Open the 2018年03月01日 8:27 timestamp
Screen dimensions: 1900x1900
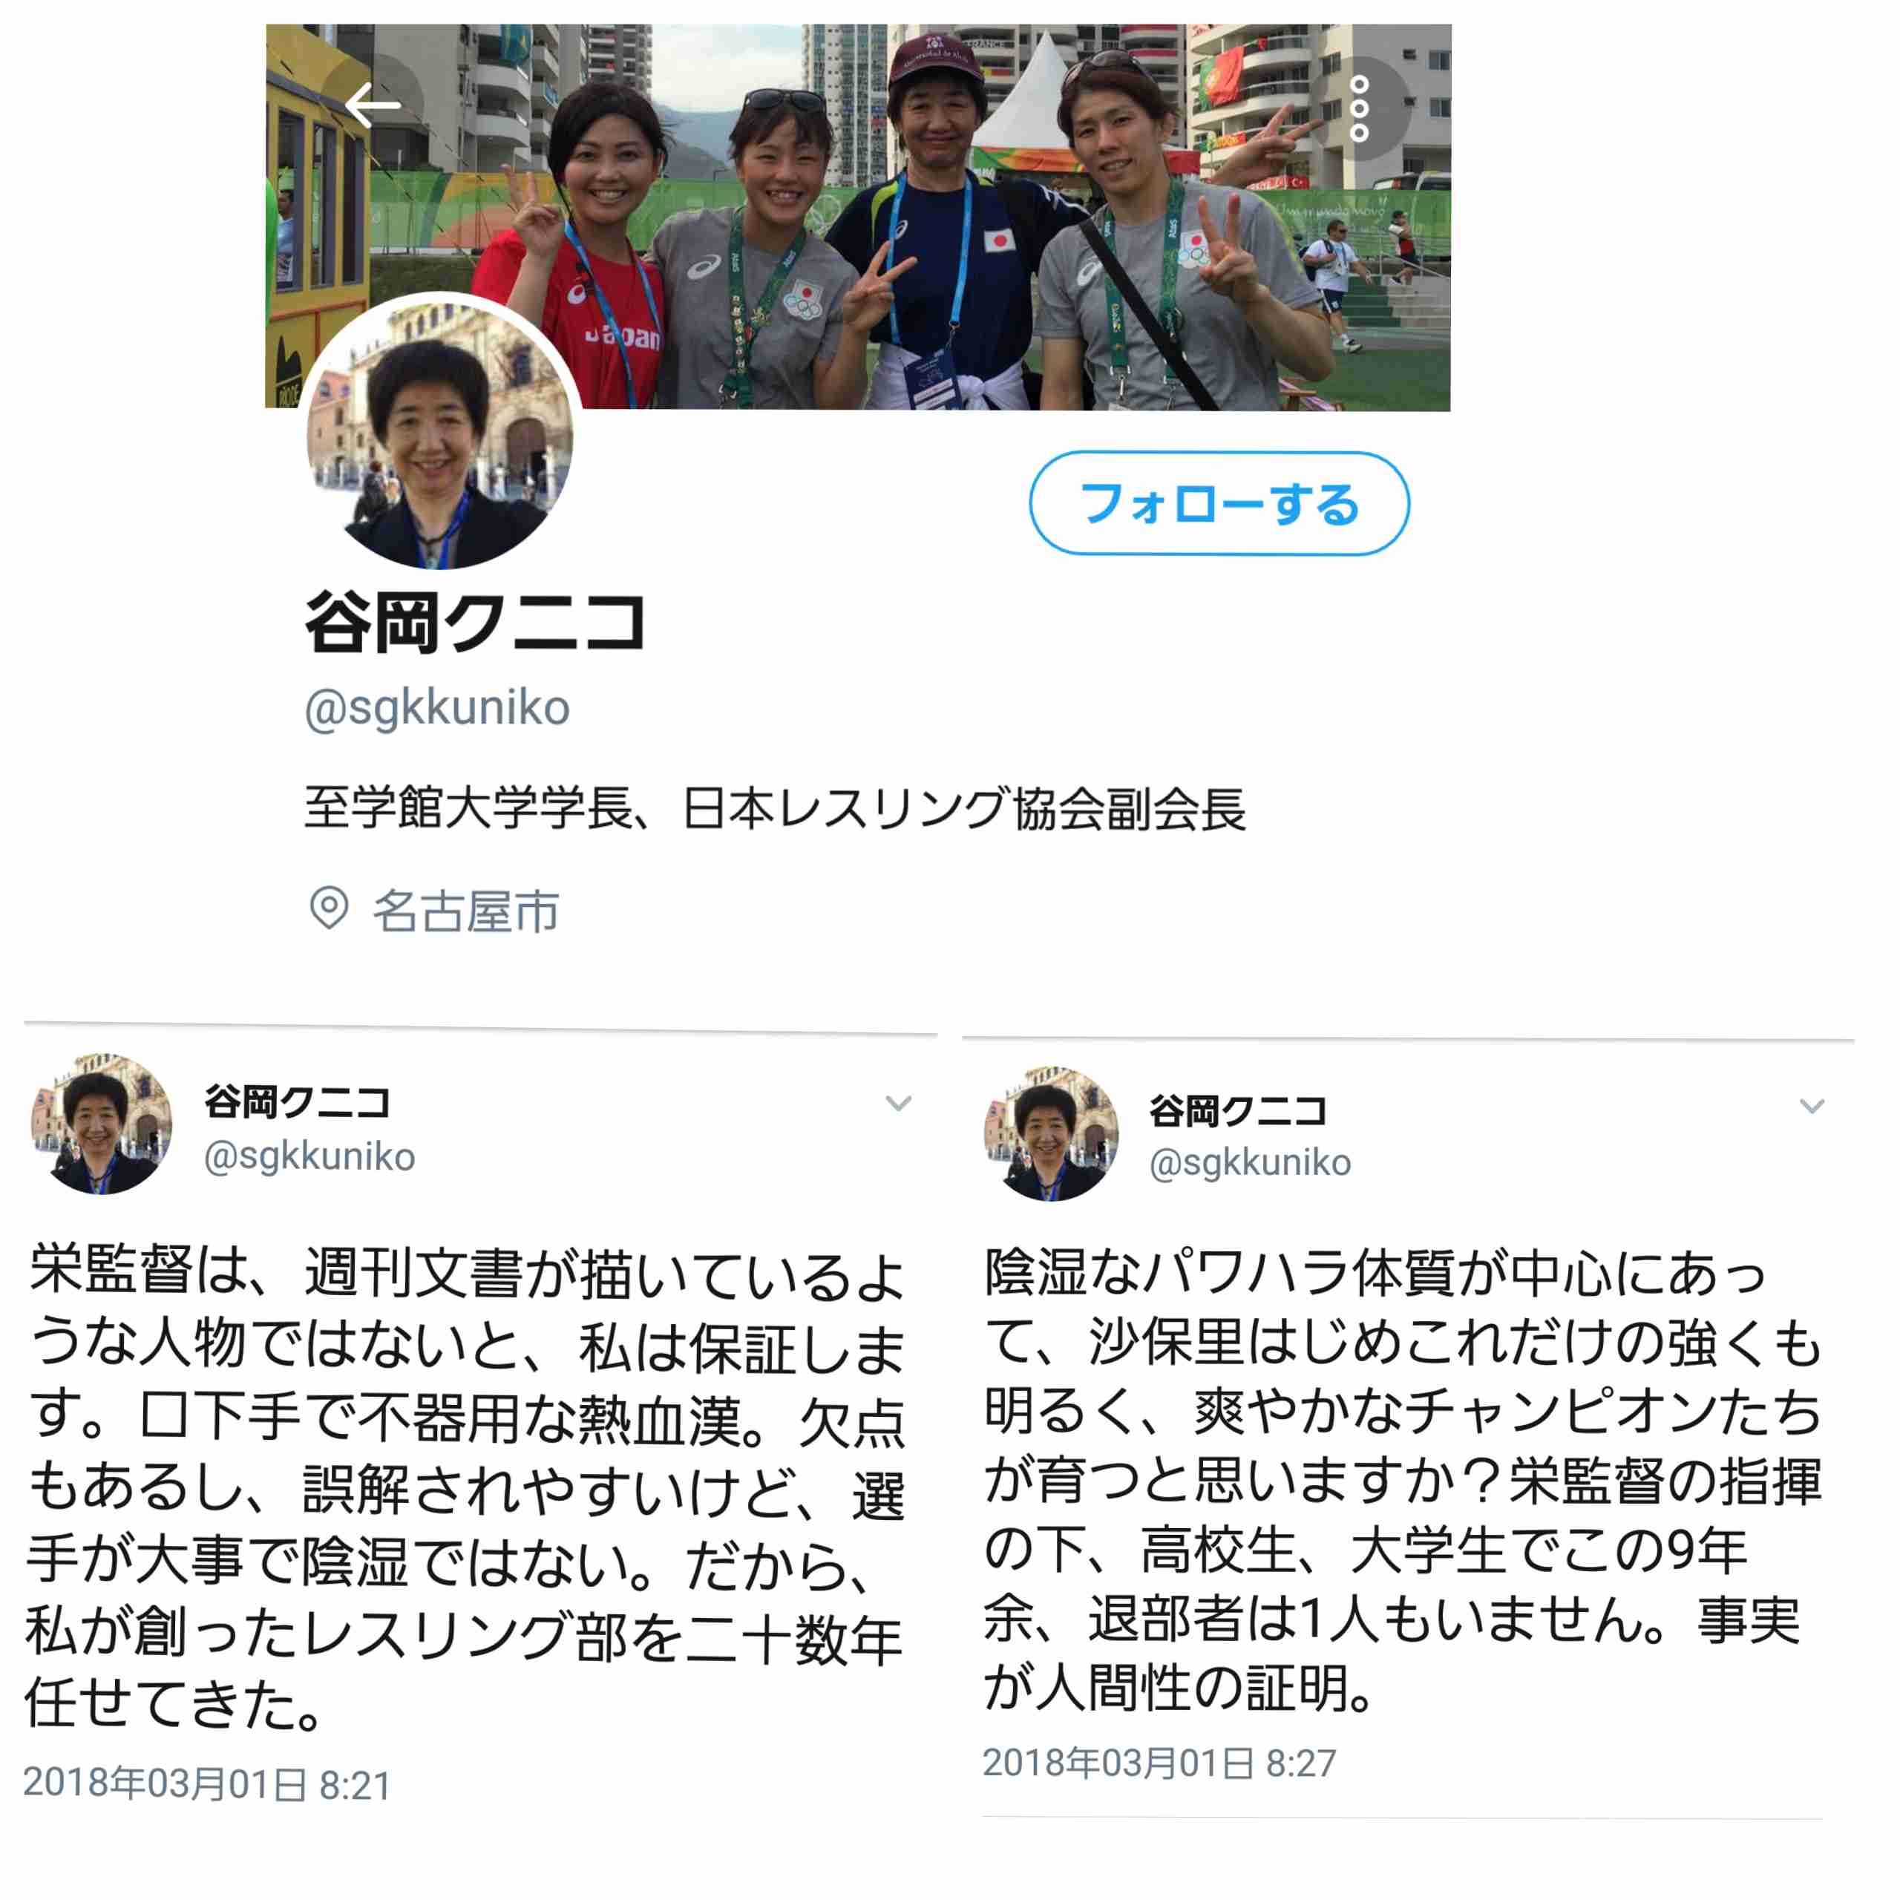(1159, 1763)
